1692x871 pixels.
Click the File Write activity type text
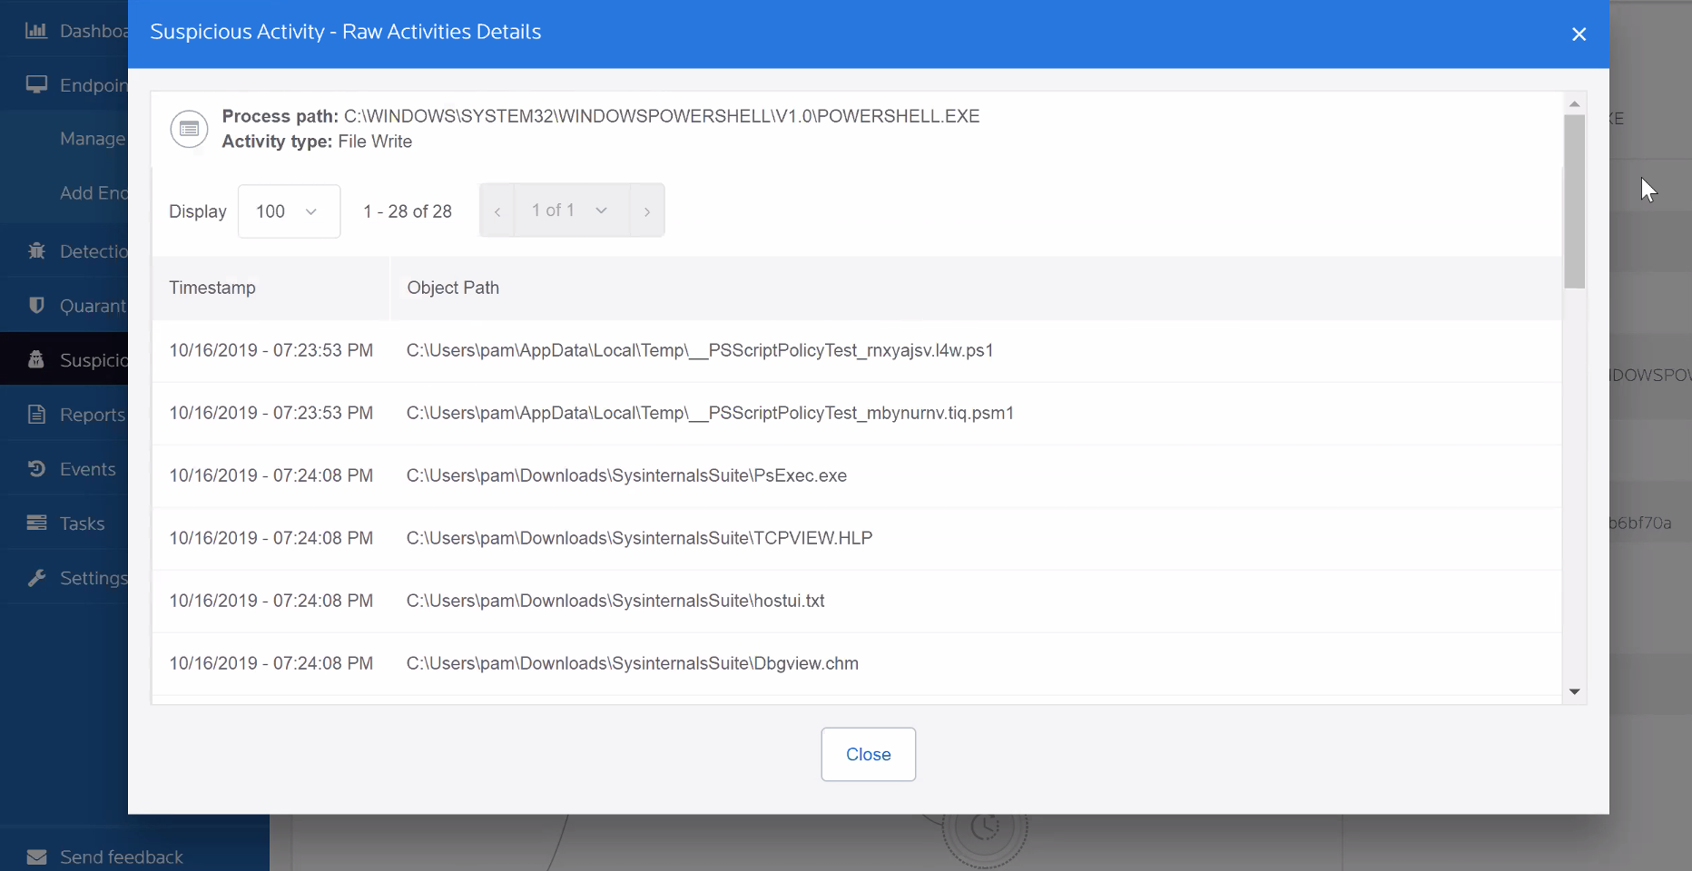point(375,142)
